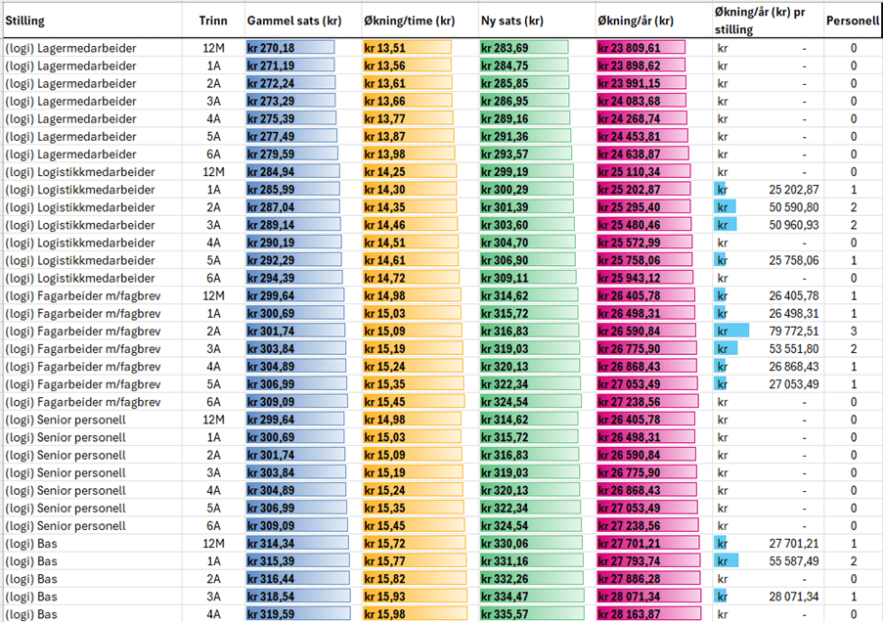Click the "Ny sats (kr)" column header
Screen dimensions: 883x622
pos(512,21)
